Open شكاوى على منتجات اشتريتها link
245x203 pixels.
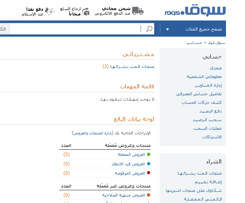point(194,190)
